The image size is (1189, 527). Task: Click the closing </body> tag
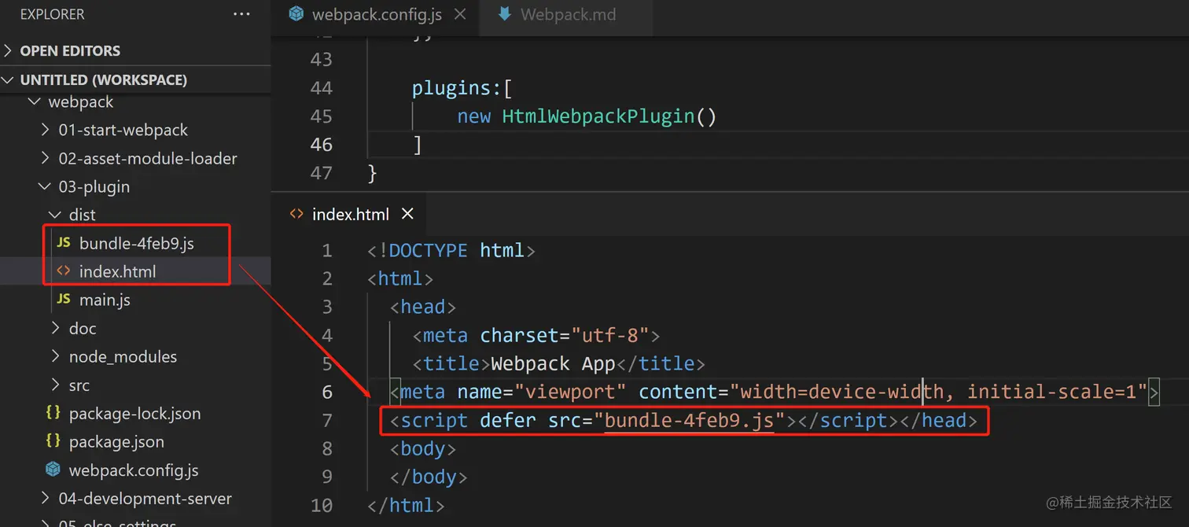pyautogui.click(x=428, y=477)
